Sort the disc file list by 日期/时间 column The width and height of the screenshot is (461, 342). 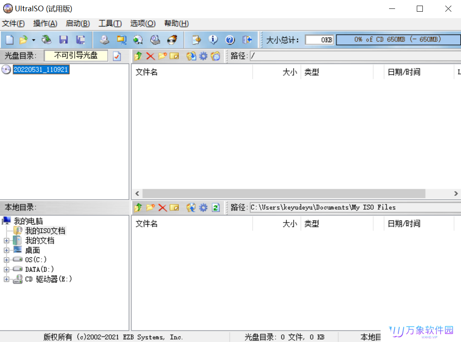coord(419,72)
